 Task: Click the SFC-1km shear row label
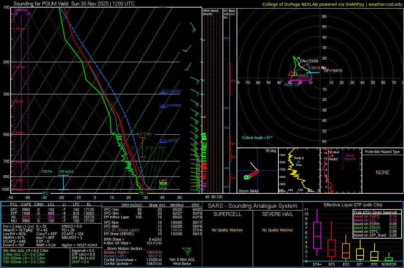pyautogui.click(x=112, y=209)
